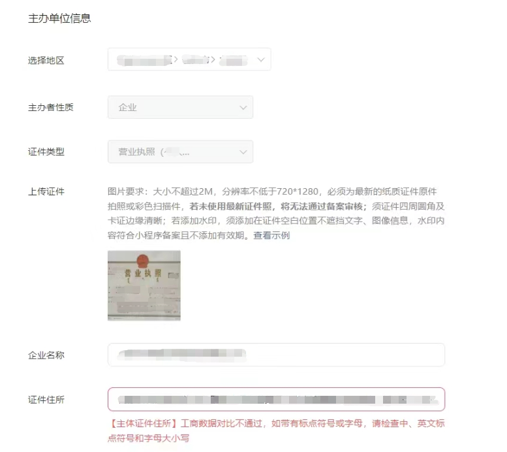Focus the red-outlined 证件住所 input field
The height and width of the screenshot is (452, 507).
coord(276,399)
